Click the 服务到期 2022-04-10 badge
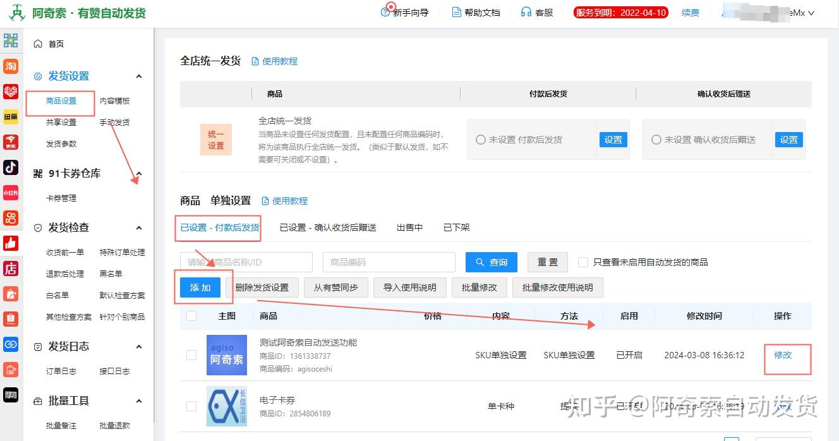The width and height of the screenshot is (839, 441). (621, 13)
